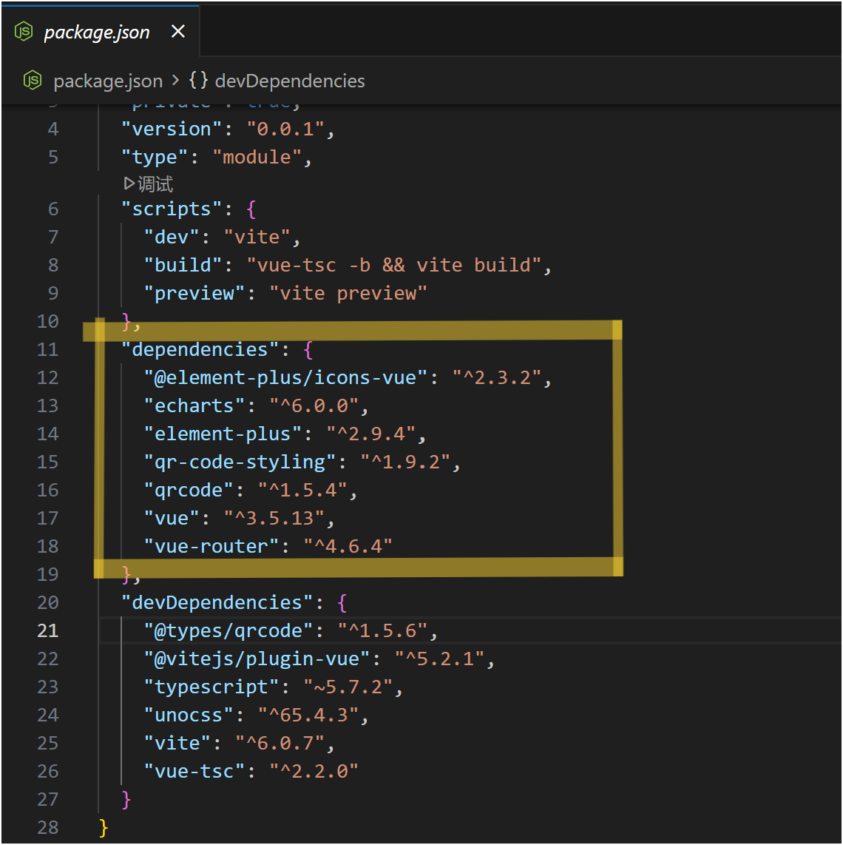
Task: Close the package.json tab
Action: 177,31
